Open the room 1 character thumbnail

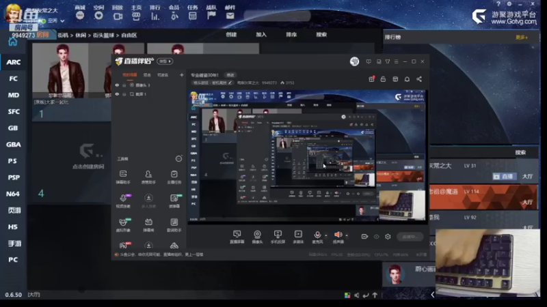pos(60,70)
